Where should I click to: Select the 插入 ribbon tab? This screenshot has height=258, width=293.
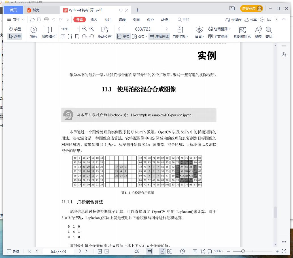click(94, 20)
